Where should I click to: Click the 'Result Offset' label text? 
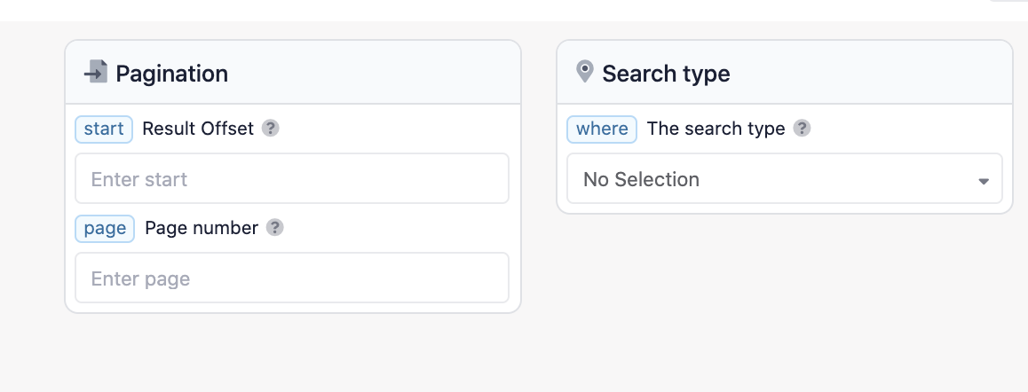point(198,129)
